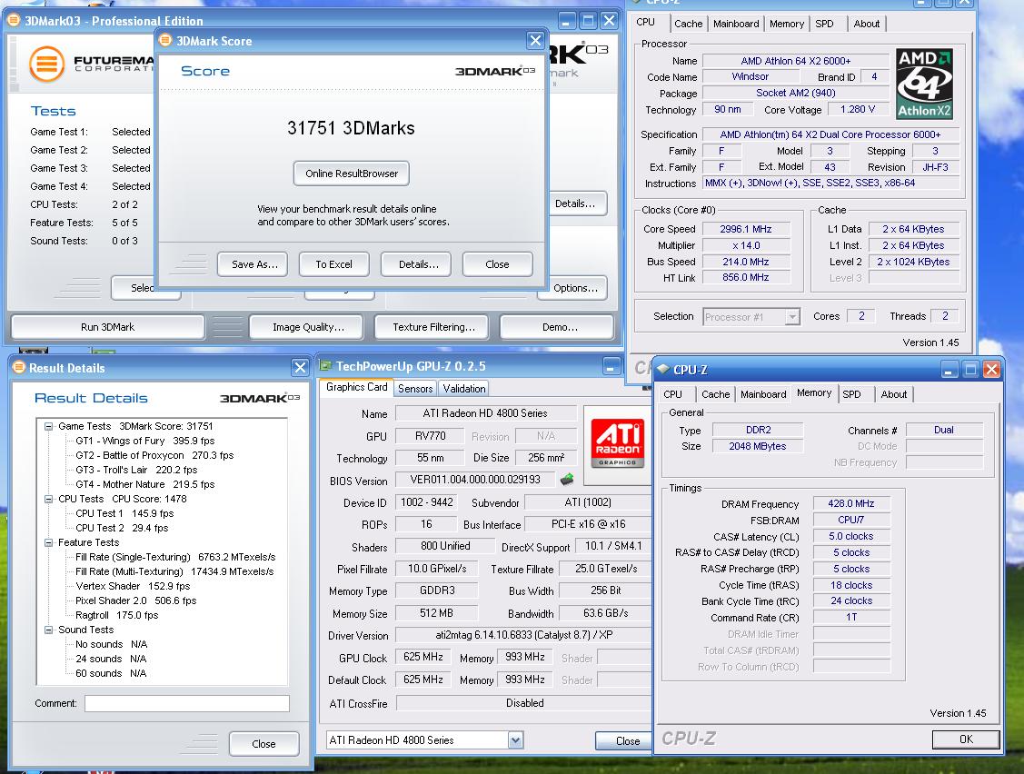Collapse the CPU Tests tree node

point(48,499)
